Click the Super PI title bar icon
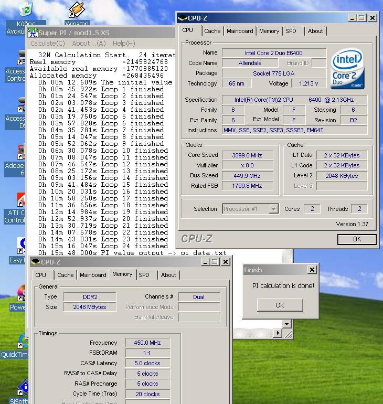This screenshot has width=383, height=404. [33, 33]
